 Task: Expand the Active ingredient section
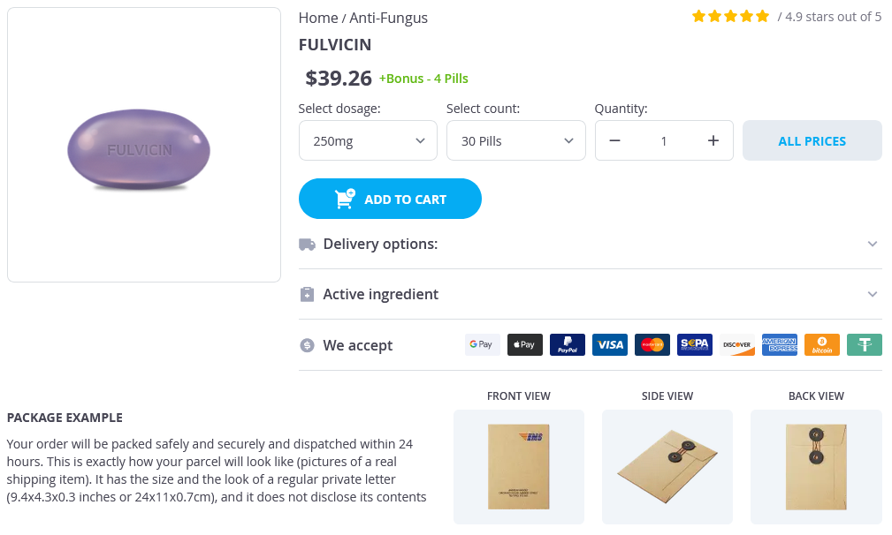coord(590,295)
